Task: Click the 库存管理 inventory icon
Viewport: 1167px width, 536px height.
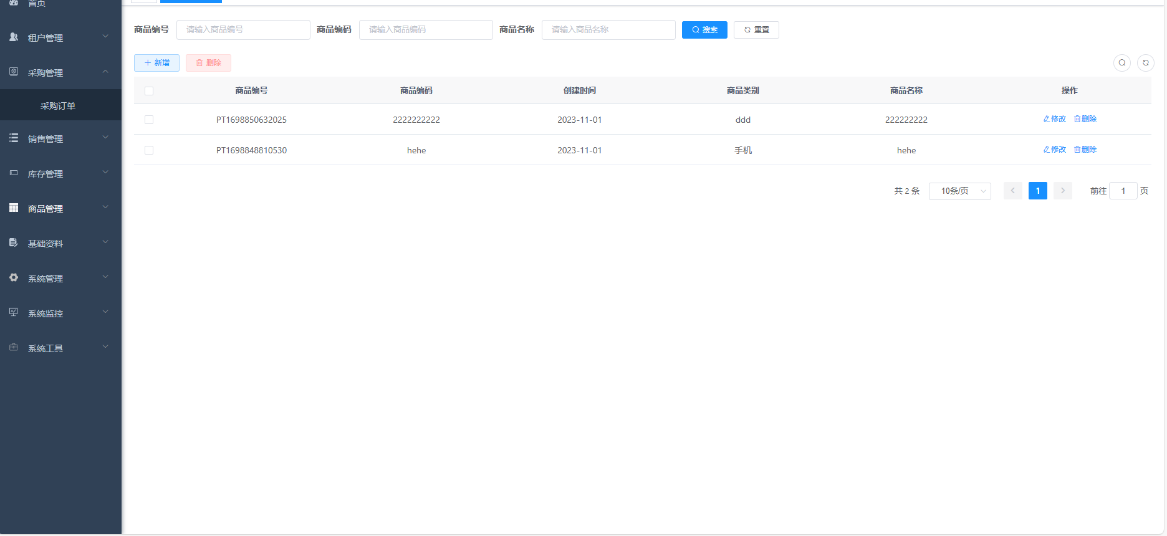Action: click(x=14, y=173)
